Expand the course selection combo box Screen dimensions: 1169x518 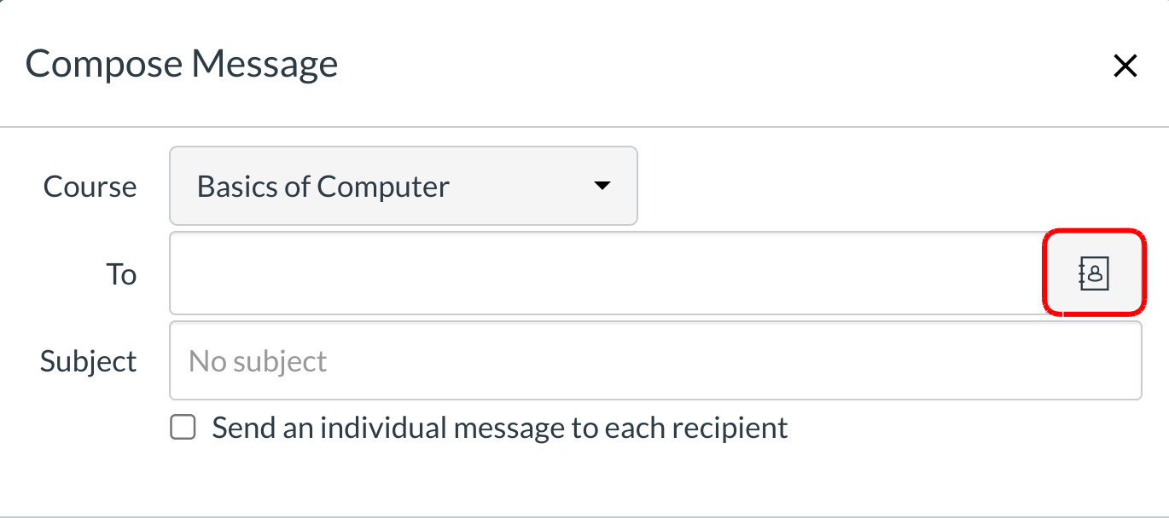pyautogui.click(x=403, y=186)
